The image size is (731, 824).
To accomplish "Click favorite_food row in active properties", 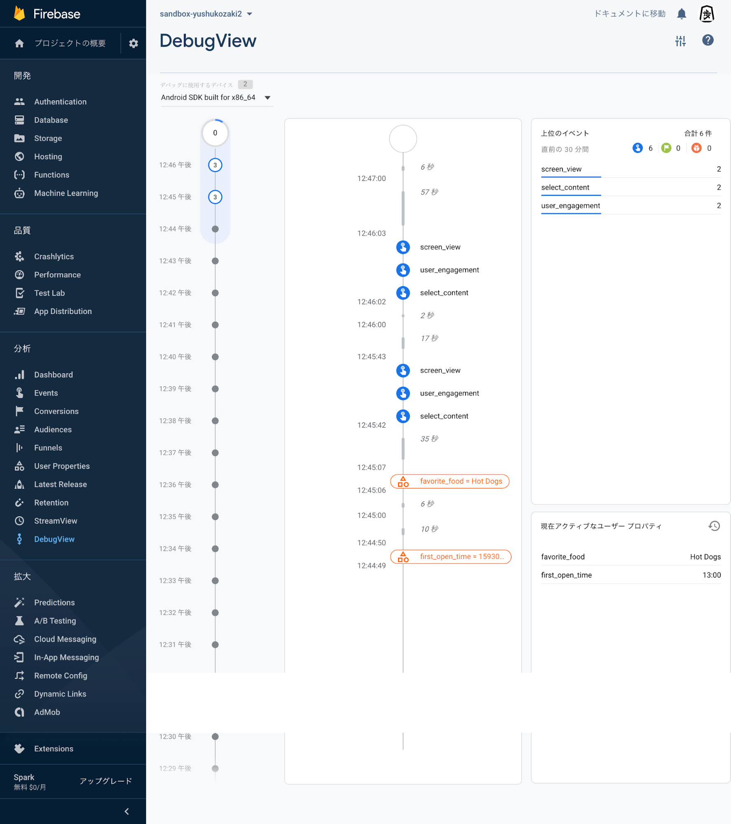I will (631, 557).
